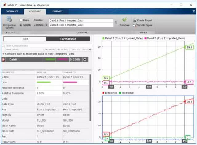Click the add column plus icon
The width and height of the screenshot is (197, 145).
point(90,49)
